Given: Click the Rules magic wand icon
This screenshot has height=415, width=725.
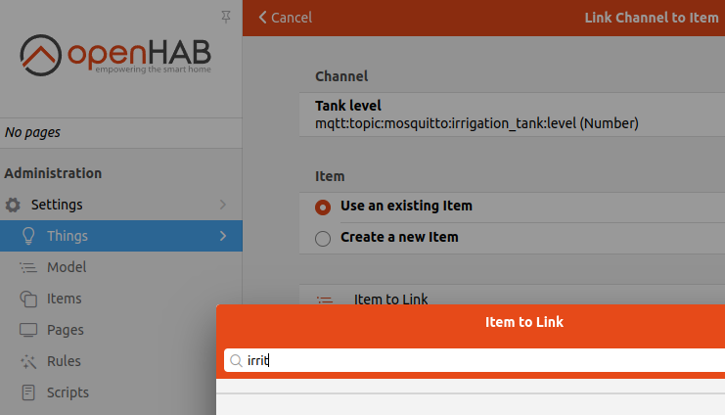Looking at the screenshot, I should tap(29, 361).
